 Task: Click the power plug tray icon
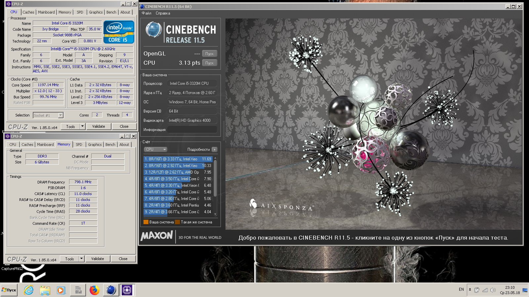[477, 290]
